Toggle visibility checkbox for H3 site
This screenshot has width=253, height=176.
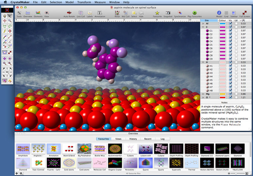click(230, 73)
